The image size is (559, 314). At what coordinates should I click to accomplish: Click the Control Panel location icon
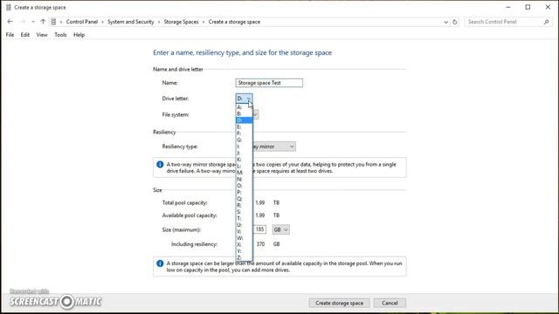(x=53, y=22)
